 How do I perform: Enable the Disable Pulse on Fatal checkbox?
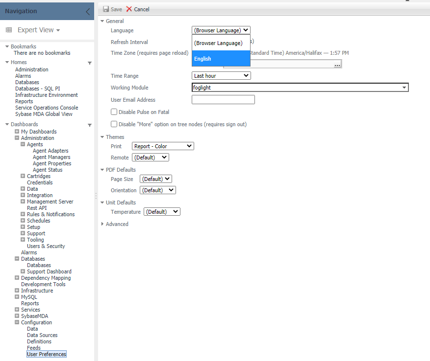point(114,112)
